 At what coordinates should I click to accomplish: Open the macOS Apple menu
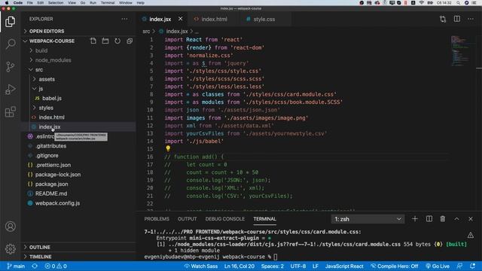pos(7,2)
